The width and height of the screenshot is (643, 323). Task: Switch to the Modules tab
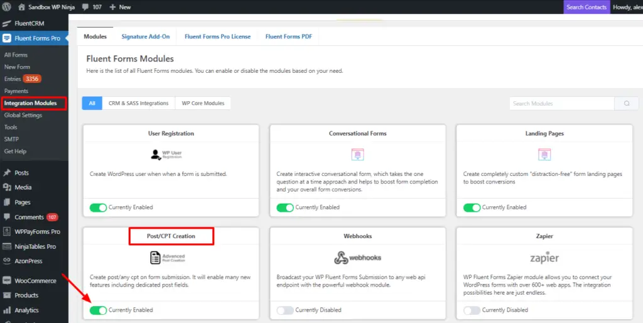coord(95,36)
